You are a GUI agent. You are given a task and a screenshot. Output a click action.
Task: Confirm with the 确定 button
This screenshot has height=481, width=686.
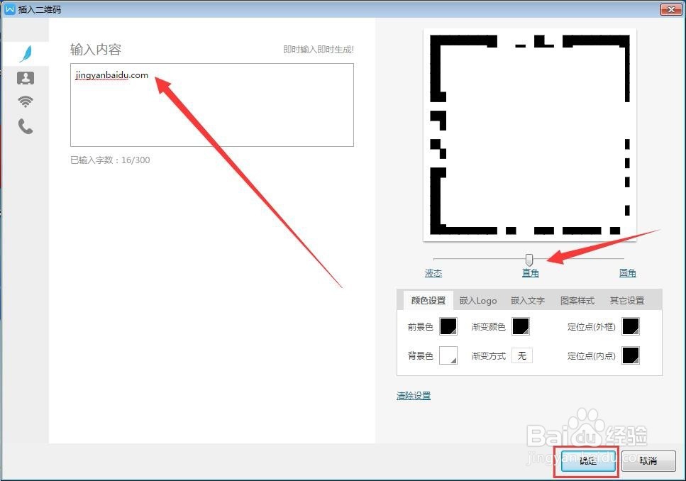pyautogui.click(x=587, y=461)
